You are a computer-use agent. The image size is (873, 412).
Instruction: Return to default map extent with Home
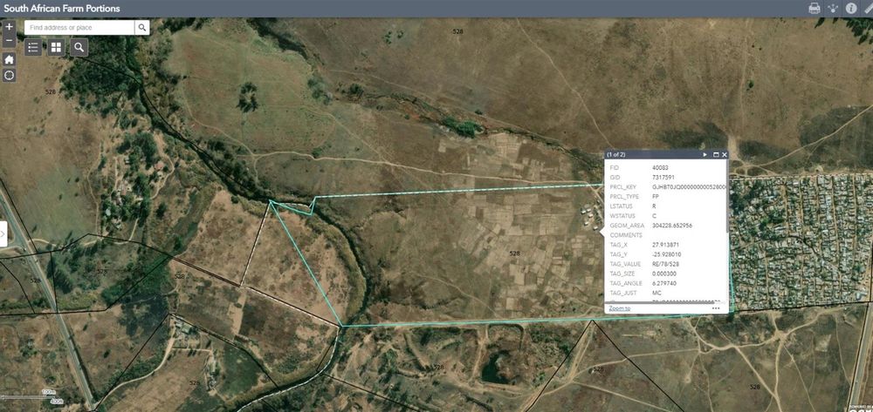pyautogui.click(x=9, y=59)
